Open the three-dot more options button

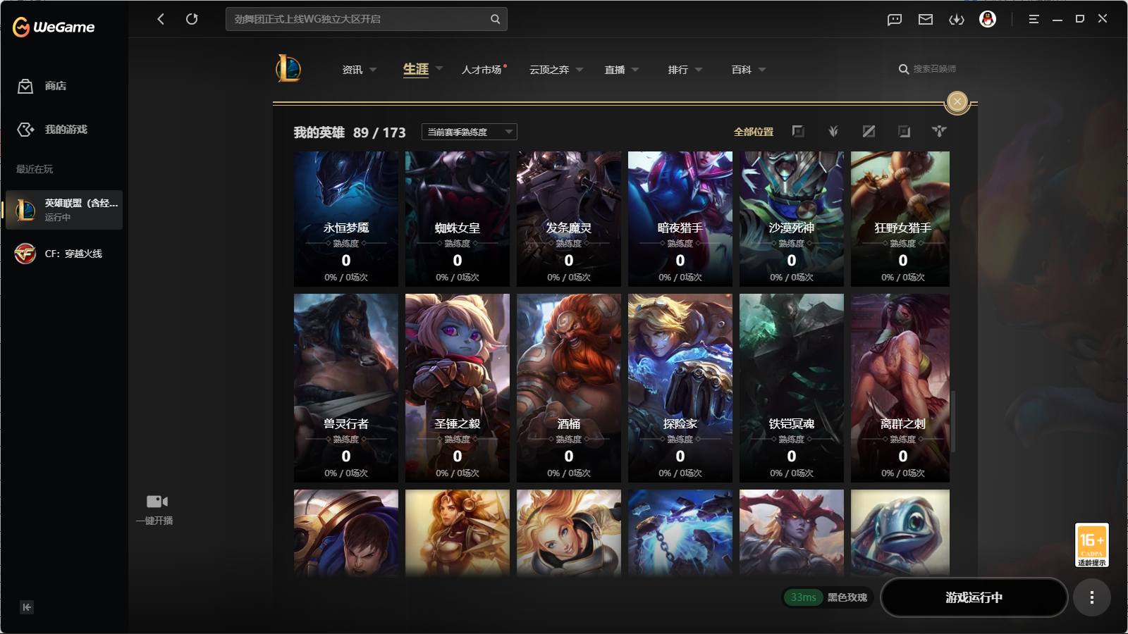pyautogui.click(x=1092, y=597)
